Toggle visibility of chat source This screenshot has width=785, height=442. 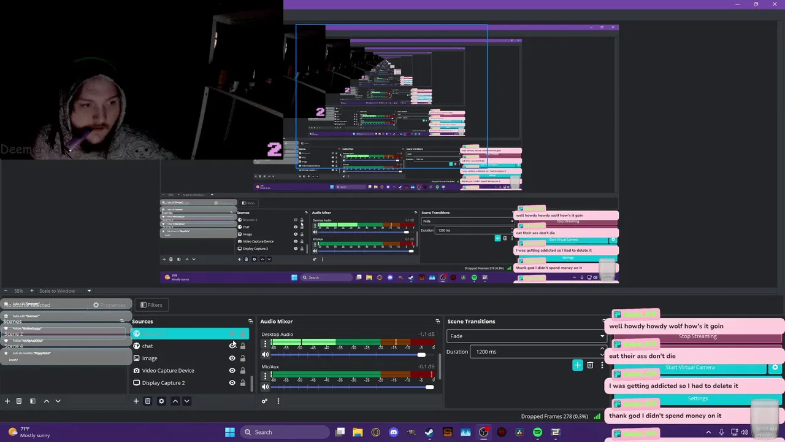(x=232, y=346)
